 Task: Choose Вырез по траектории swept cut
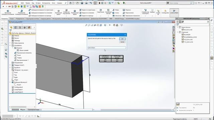coord(87,10)
